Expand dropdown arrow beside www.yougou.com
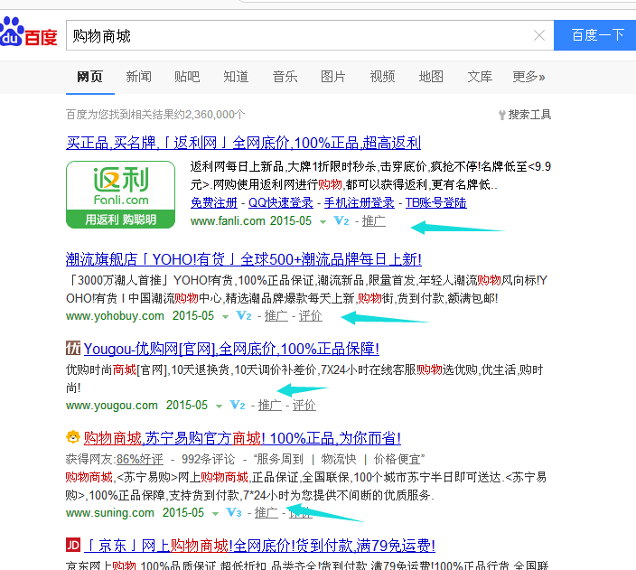The image size is (636, 570). click(219, 406)
